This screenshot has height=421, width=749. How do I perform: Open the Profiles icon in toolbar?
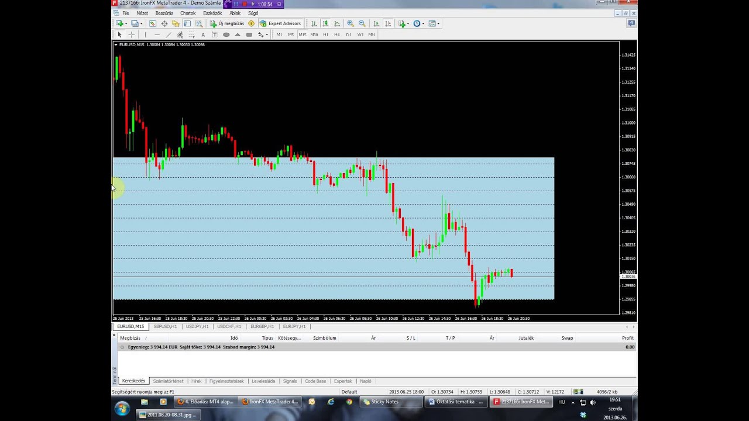[x=135, y=23]
